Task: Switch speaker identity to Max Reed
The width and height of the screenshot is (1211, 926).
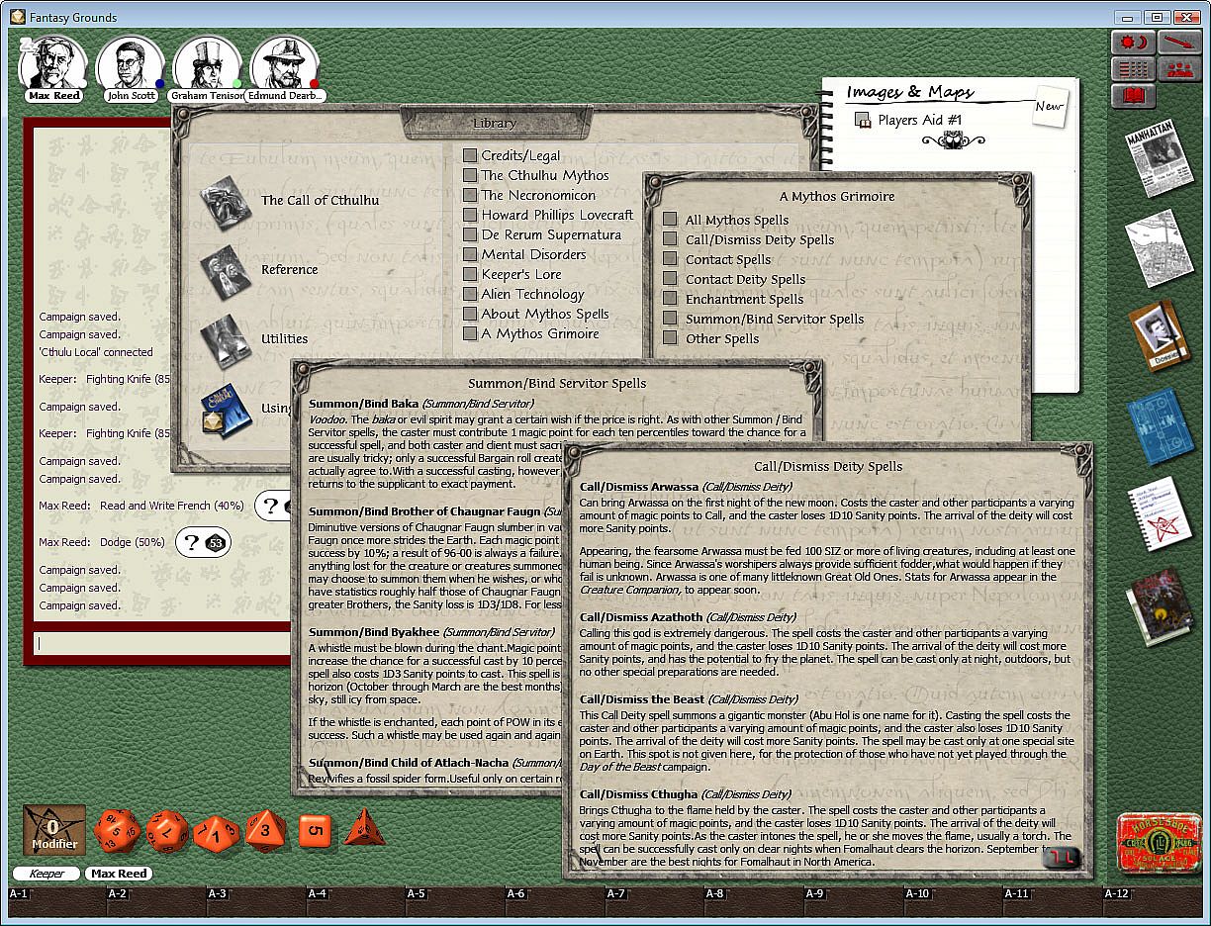Action: (119, 874)
